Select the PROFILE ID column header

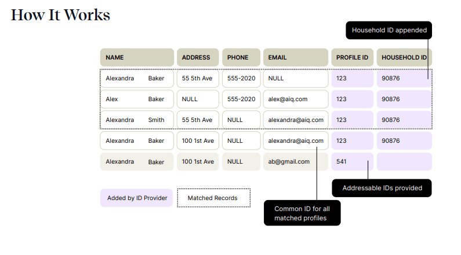point(352,57)
